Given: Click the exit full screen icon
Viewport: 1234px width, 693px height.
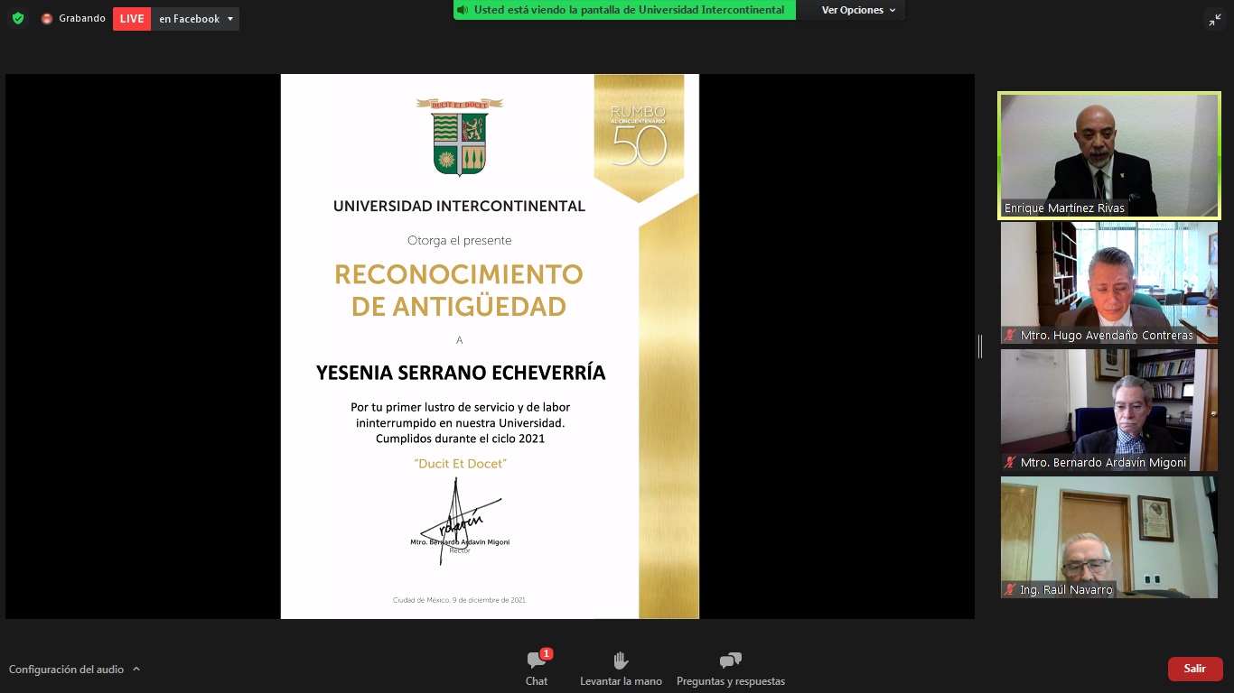Looking at the screenshot, I should coord(1215,19).
